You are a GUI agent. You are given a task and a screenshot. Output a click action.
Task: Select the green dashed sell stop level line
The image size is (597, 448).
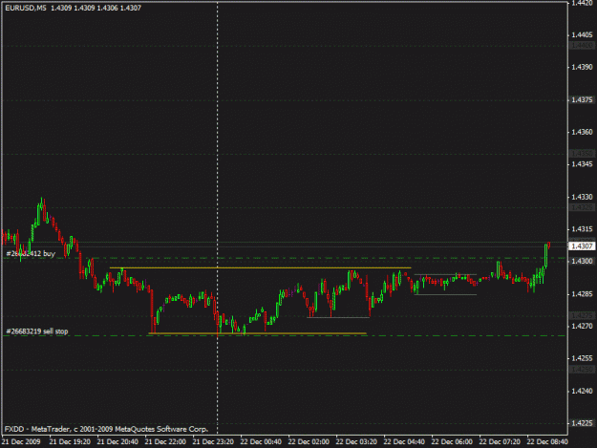click(x=284, y=335)
